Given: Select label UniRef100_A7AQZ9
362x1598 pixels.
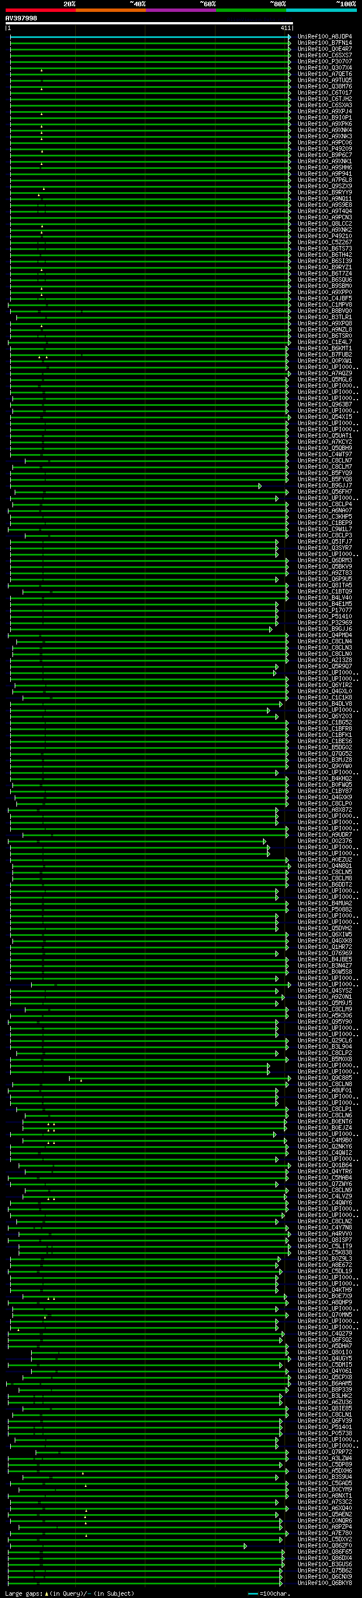Looking at the screenshot, I should pyautogui.click(x=325, y=374).
